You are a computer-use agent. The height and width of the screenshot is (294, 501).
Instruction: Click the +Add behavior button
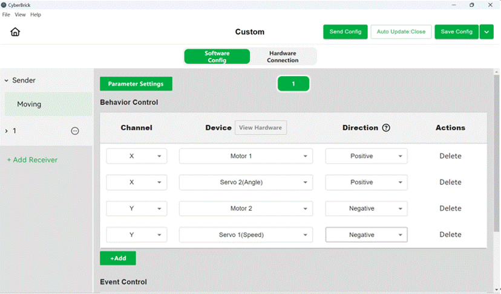[118, 258]
